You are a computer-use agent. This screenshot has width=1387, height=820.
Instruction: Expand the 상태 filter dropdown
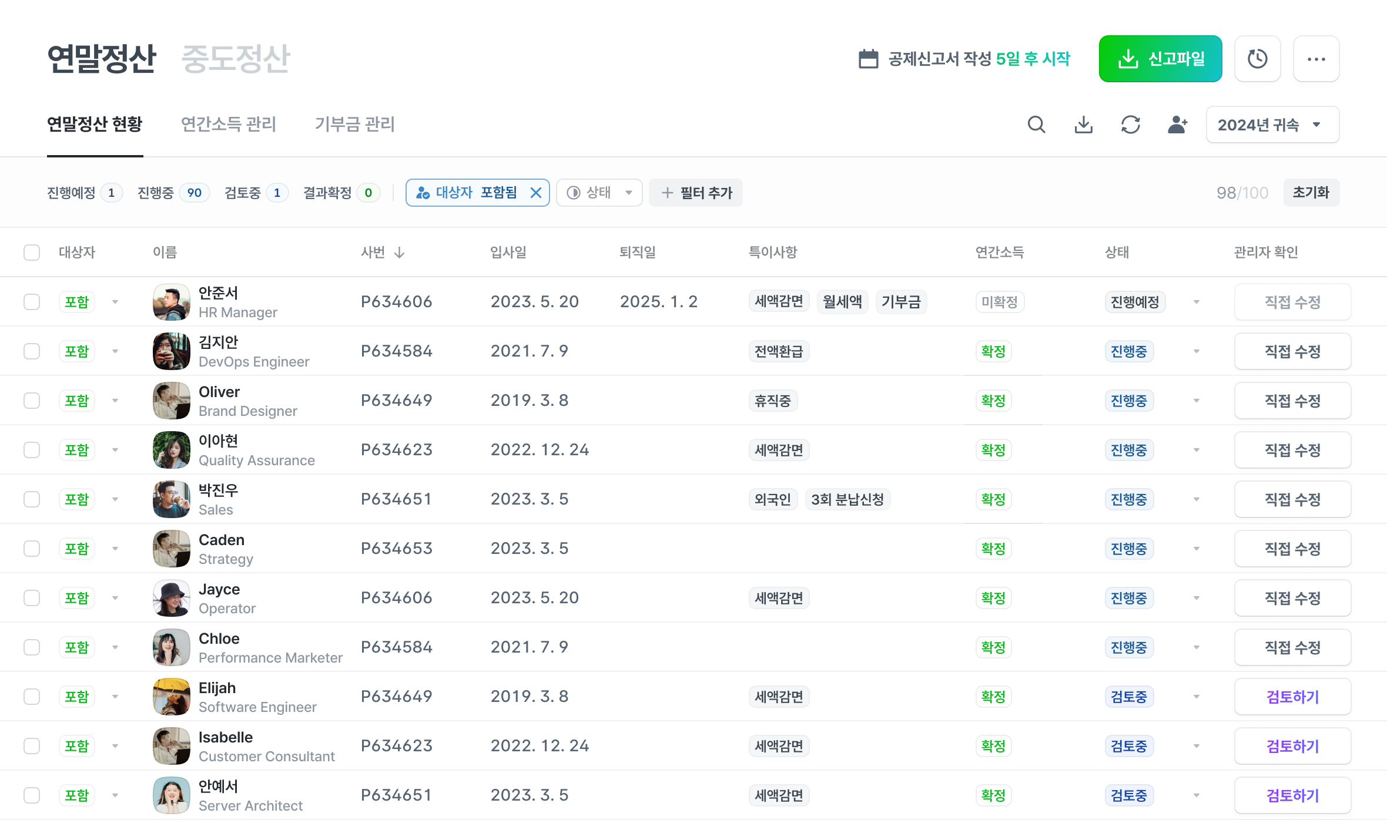[599, 193]
